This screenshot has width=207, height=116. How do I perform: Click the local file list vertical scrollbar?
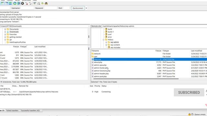click(x=89, y=49)
